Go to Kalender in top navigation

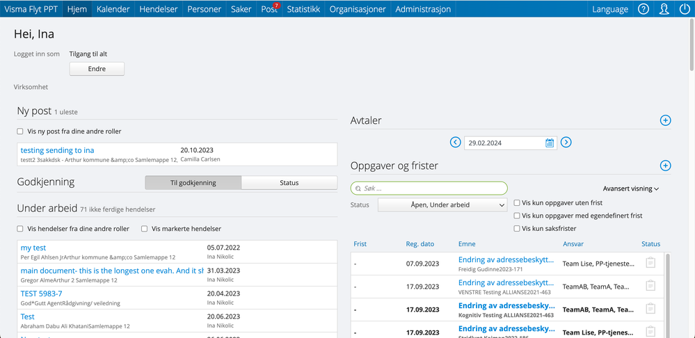pyautogui.click(x=113, y=9)
